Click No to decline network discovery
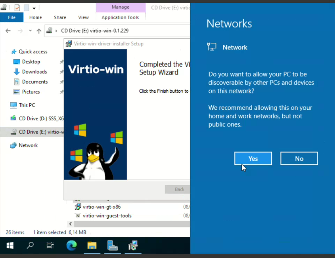The image size is (335, 258). click(299, 159)
